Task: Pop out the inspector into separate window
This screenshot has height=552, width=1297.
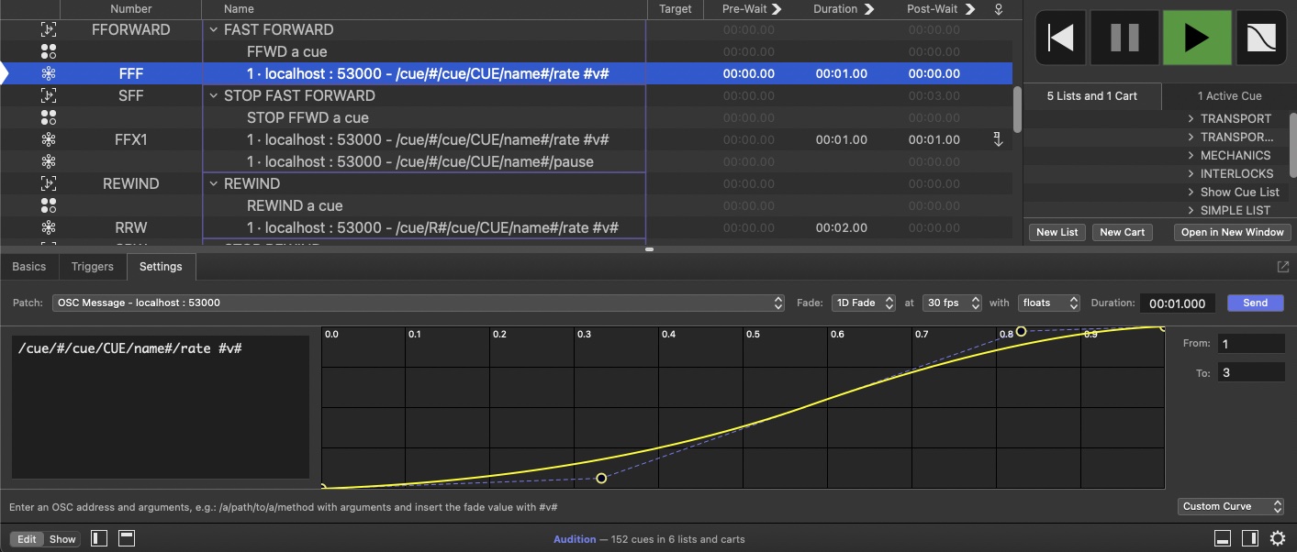Action: [1282, 267]
